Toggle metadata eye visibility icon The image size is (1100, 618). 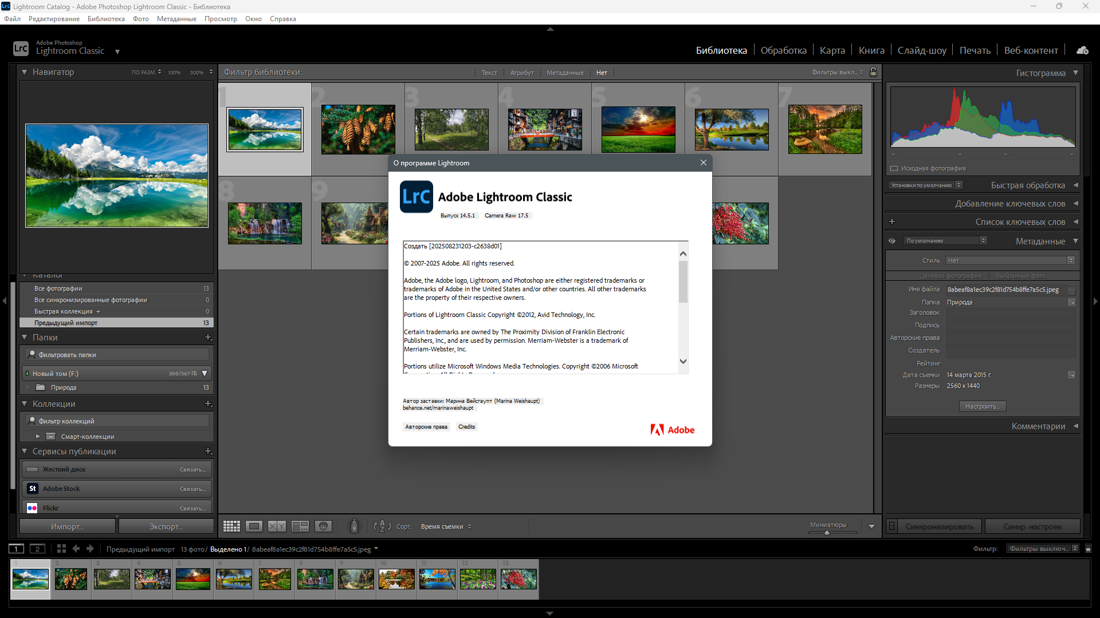[x=892, y=241]
